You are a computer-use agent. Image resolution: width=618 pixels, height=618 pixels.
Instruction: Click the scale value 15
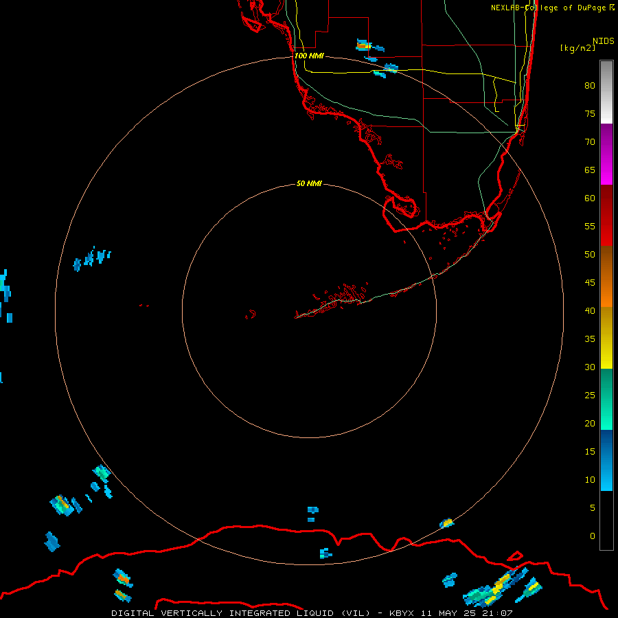click(x=590, y=452)
